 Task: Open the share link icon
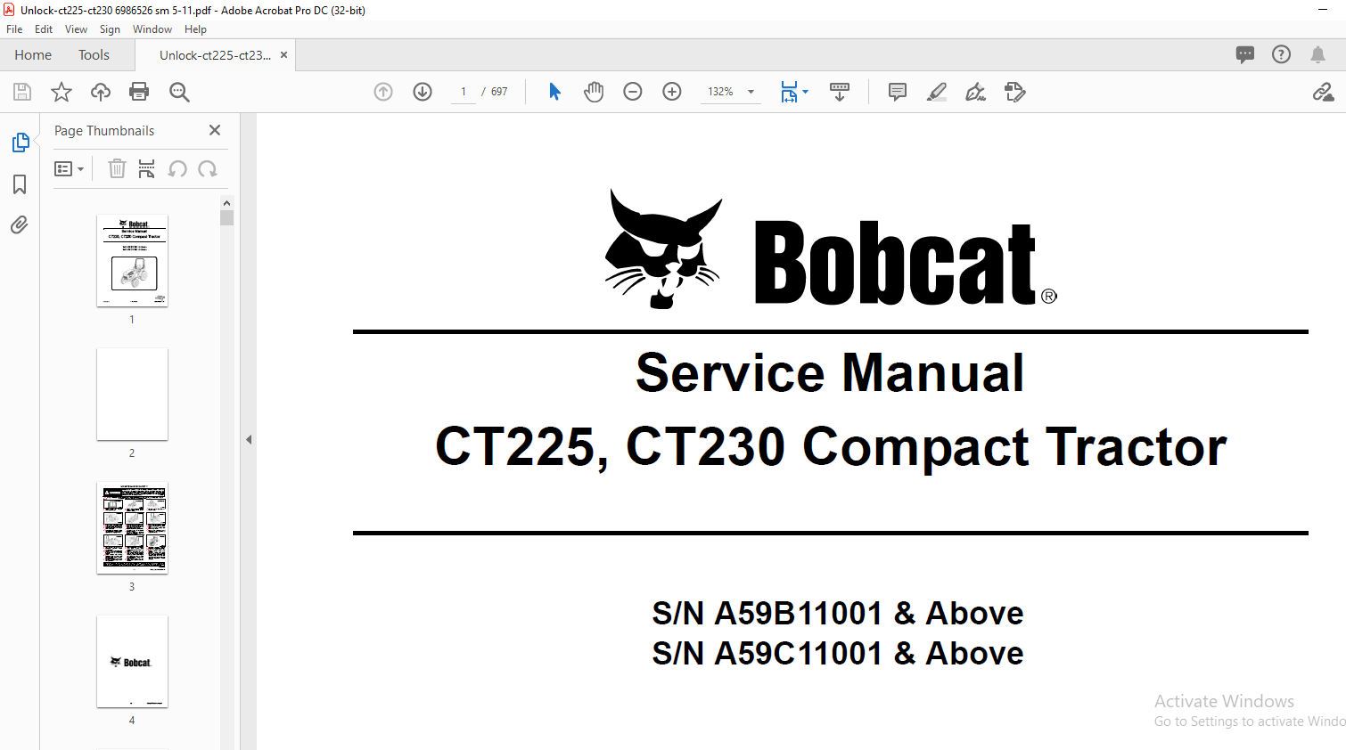[1323, 92]
